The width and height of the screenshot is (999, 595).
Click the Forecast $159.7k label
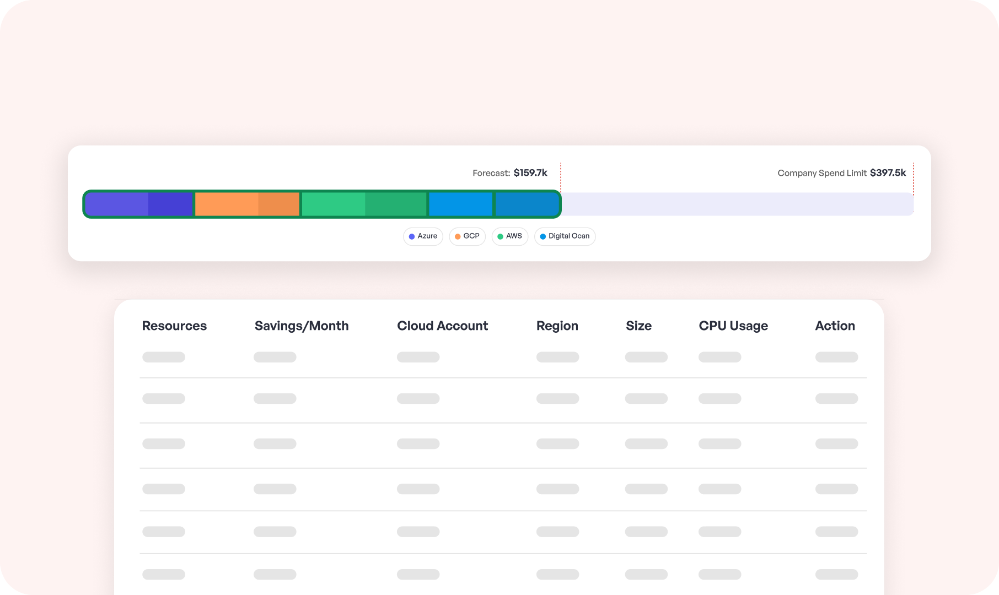tap(509, 172)
